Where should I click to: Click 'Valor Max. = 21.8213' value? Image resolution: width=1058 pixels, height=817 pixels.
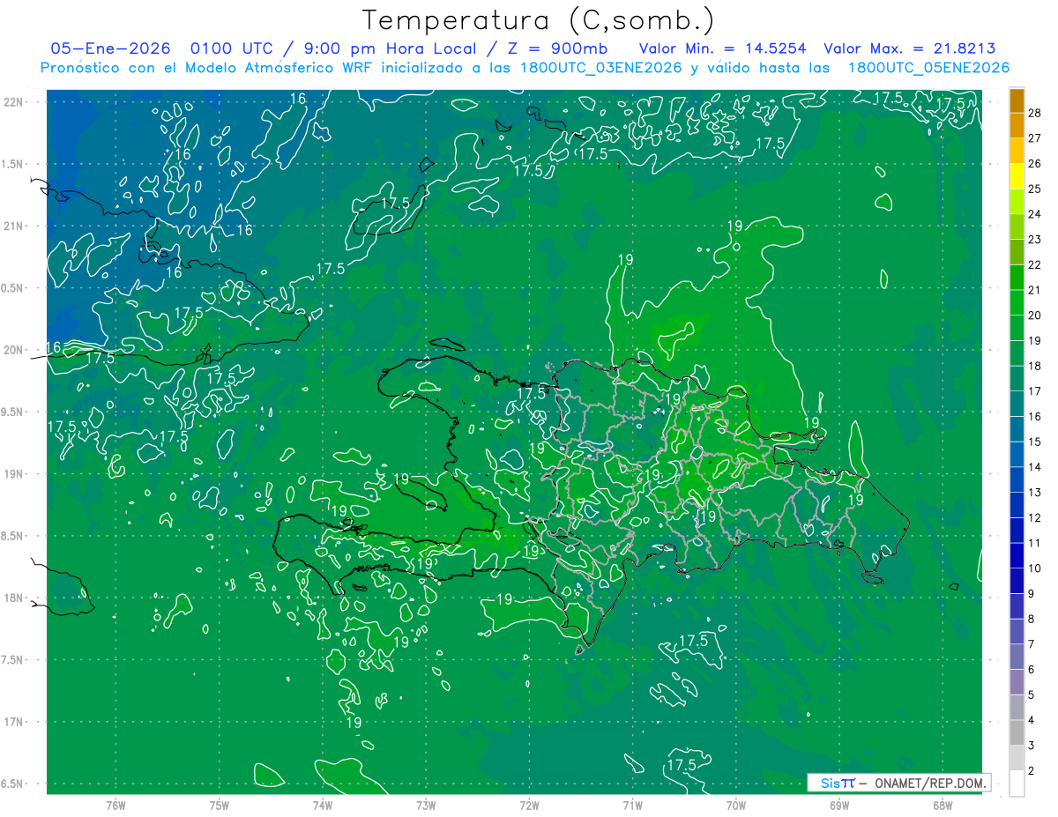(x=910, y=48)
